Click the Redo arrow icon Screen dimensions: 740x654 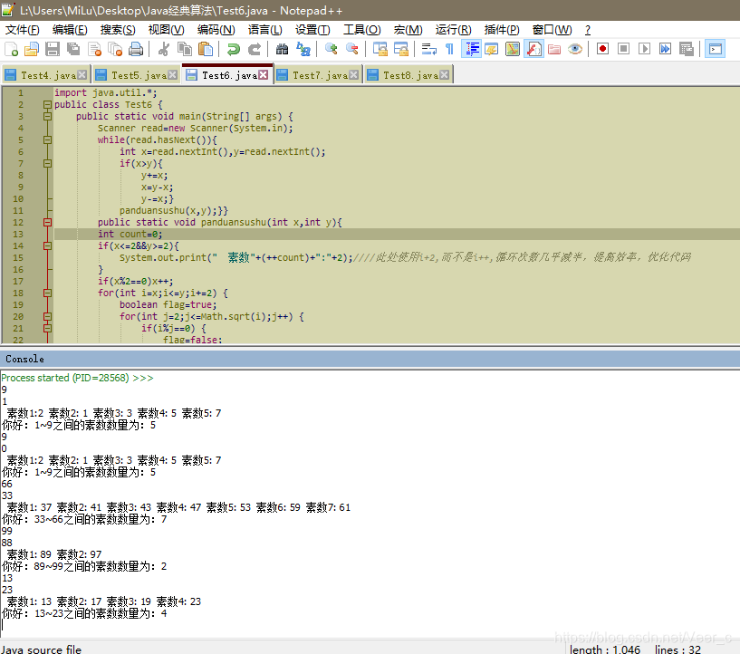pos(254,49)
